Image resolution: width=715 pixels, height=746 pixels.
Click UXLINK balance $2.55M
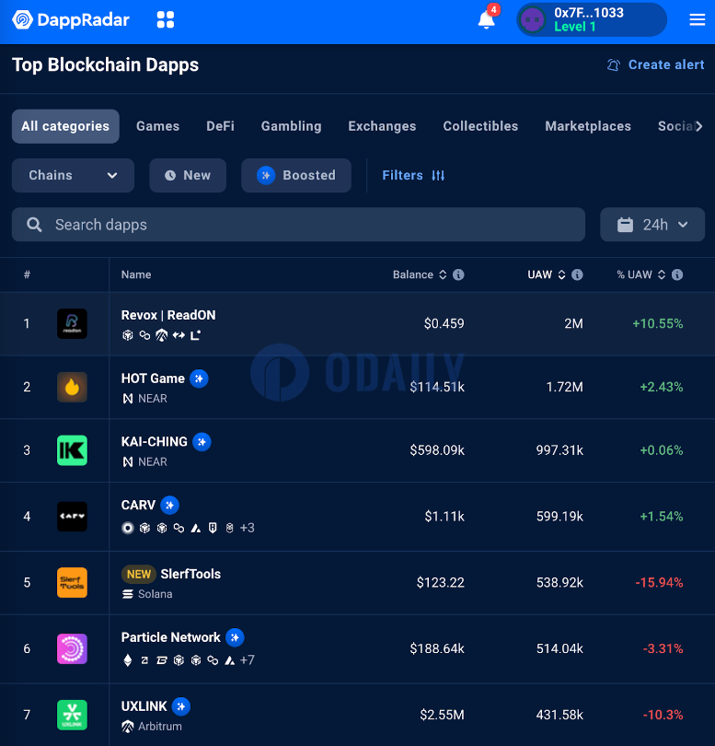click(x=442, y=715)
